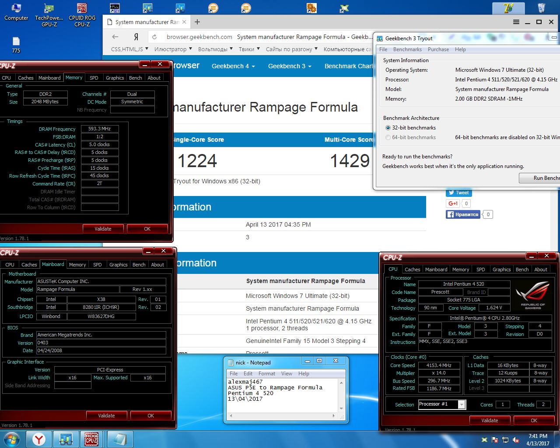This screenshot has width=560, height=448.
Task: Switch to Geekbench in taskbar
Action: point(66,439)
